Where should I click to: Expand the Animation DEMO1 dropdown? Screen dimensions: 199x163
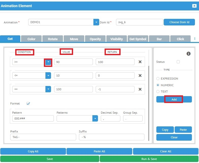tap(96, 22)
